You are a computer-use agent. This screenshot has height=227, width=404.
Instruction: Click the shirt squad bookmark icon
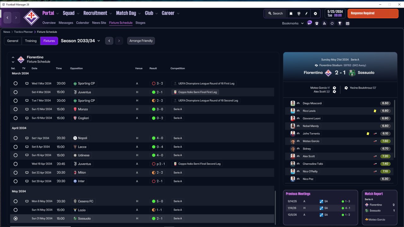[x=317, y=23]
